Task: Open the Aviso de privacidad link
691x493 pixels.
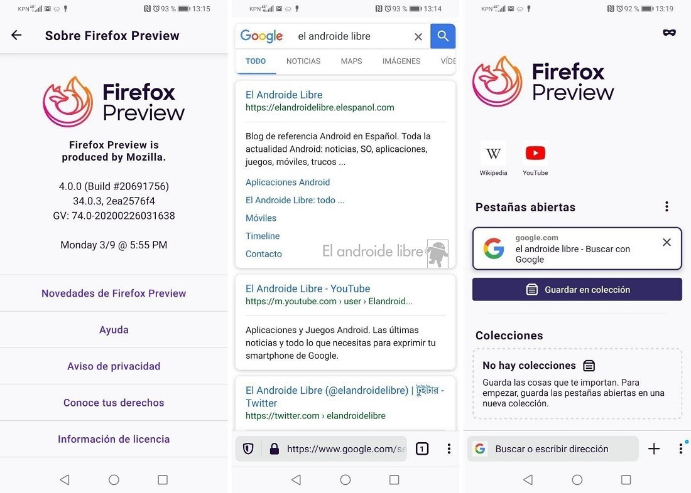Action: 114,366
